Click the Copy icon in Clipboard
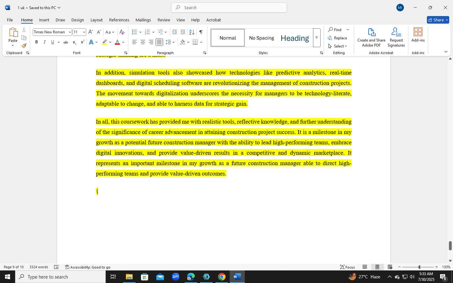Viewport: 453px width, 283px height. click(x=24, y=38)
